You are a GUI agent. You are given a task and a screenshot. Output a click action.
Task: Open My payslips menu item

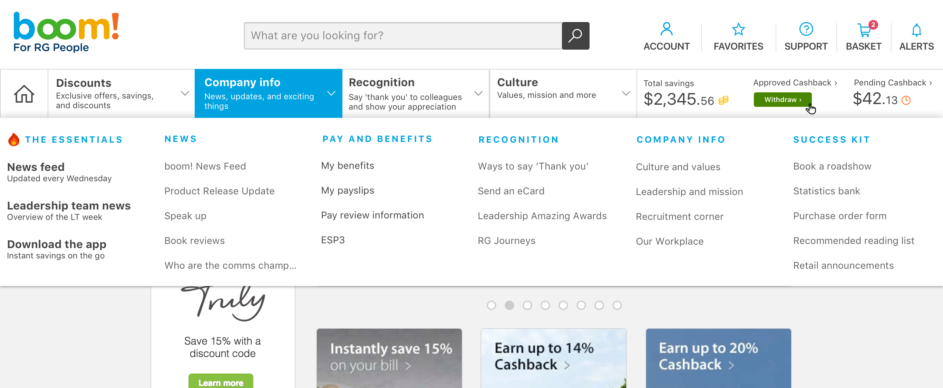coord(347,190)
